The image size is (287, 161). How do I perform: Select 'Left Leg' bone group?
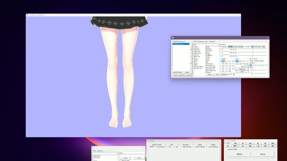196,55
